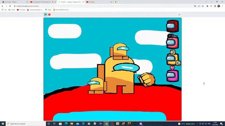
Task: Open Cortana circle on taskbar
Action: tap(49, 124)
